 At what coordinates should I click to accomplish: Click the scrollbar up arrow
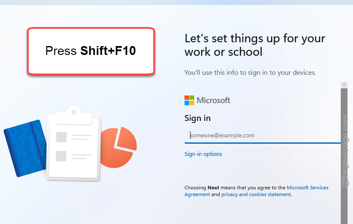coord(344,85)
